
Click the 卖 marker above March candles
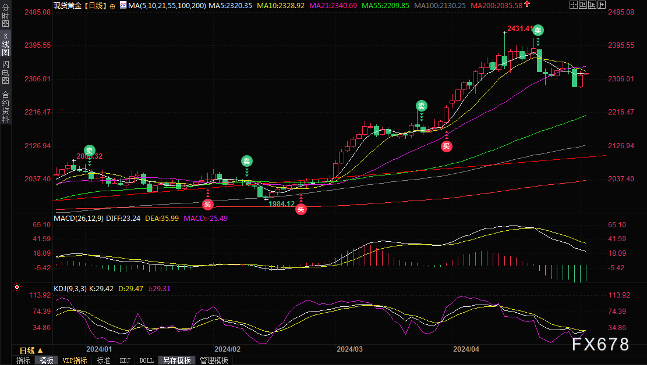coord(421,106)
